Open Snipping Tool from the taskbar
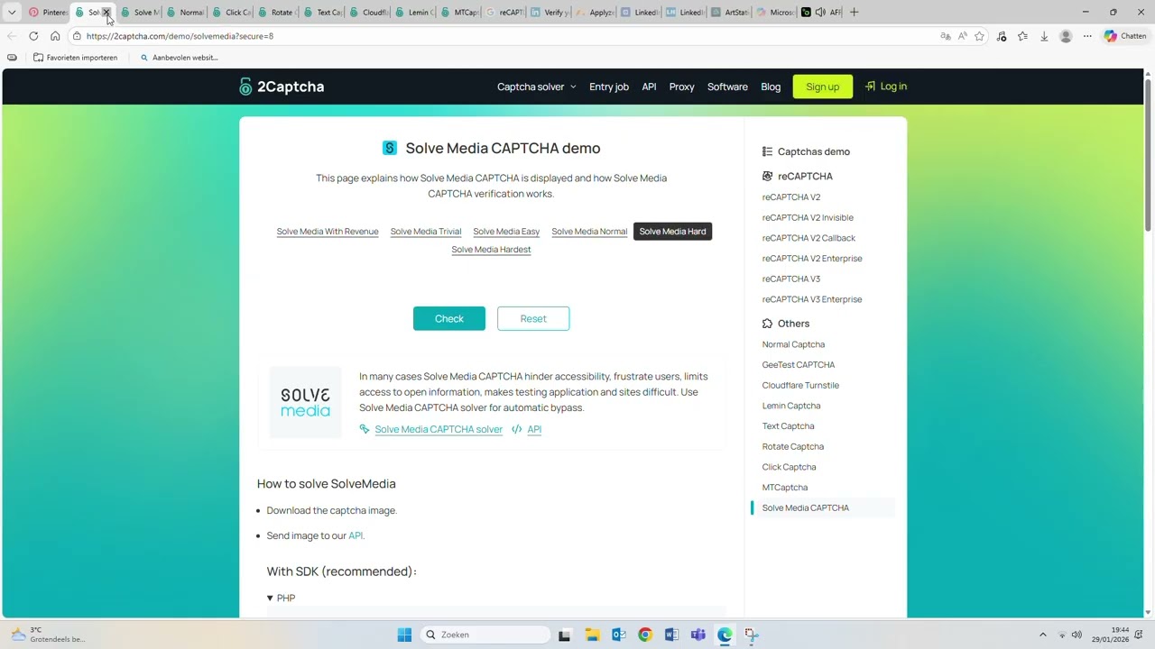This screenshot has width=1155, height=649. [x=751, y=635]
